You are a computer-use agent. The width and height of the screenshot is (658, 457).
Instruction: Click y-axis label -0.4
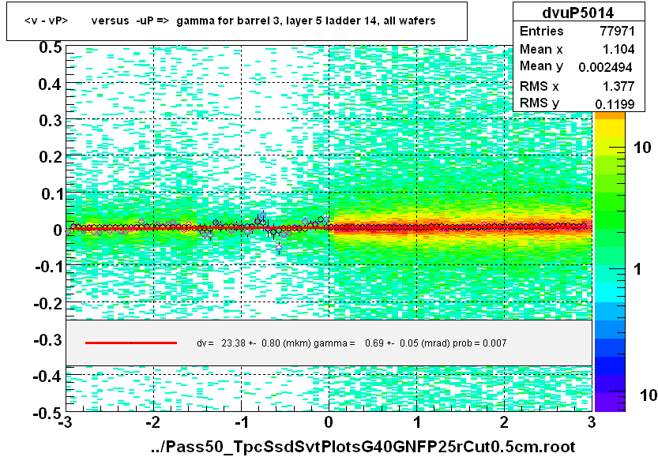tap(48, 376)
